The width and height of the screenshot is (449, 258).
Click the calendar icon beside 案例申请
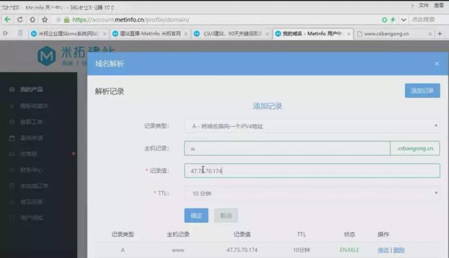point(12,139)
